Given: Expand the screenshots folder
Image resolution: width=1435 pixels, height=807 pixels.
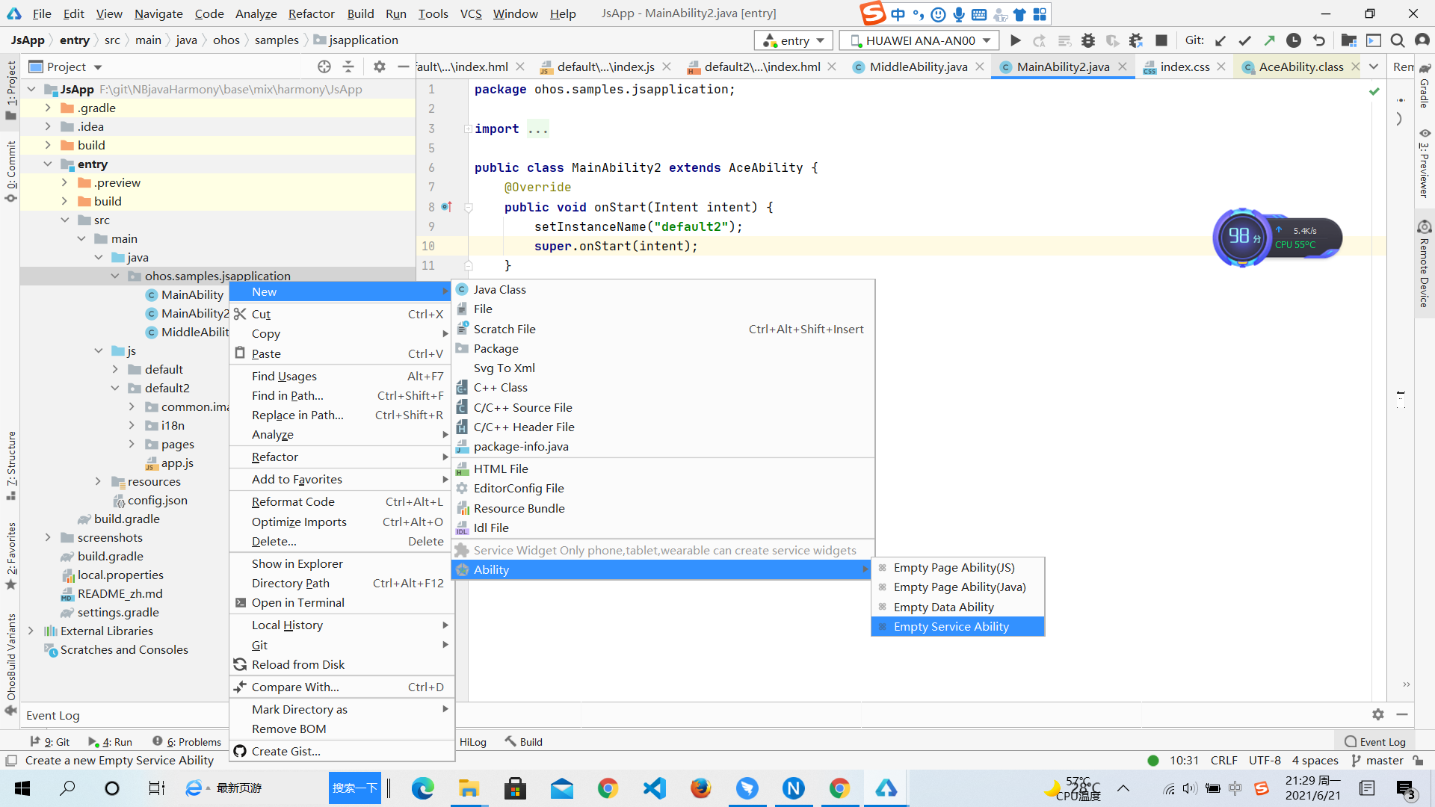Looking at the screenshot, I should pos(48,537).
